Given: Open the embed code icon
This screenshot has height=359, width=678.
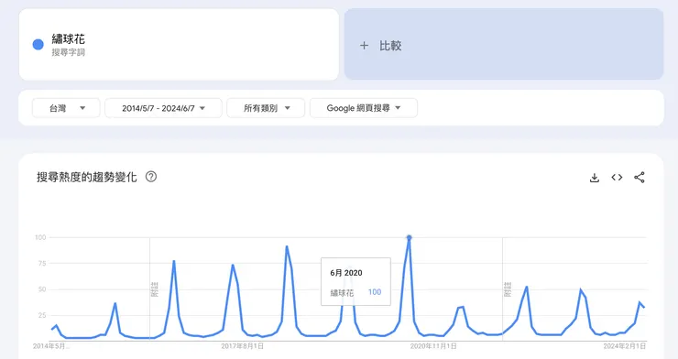Looking at the screenshot, I should [617, 178].
